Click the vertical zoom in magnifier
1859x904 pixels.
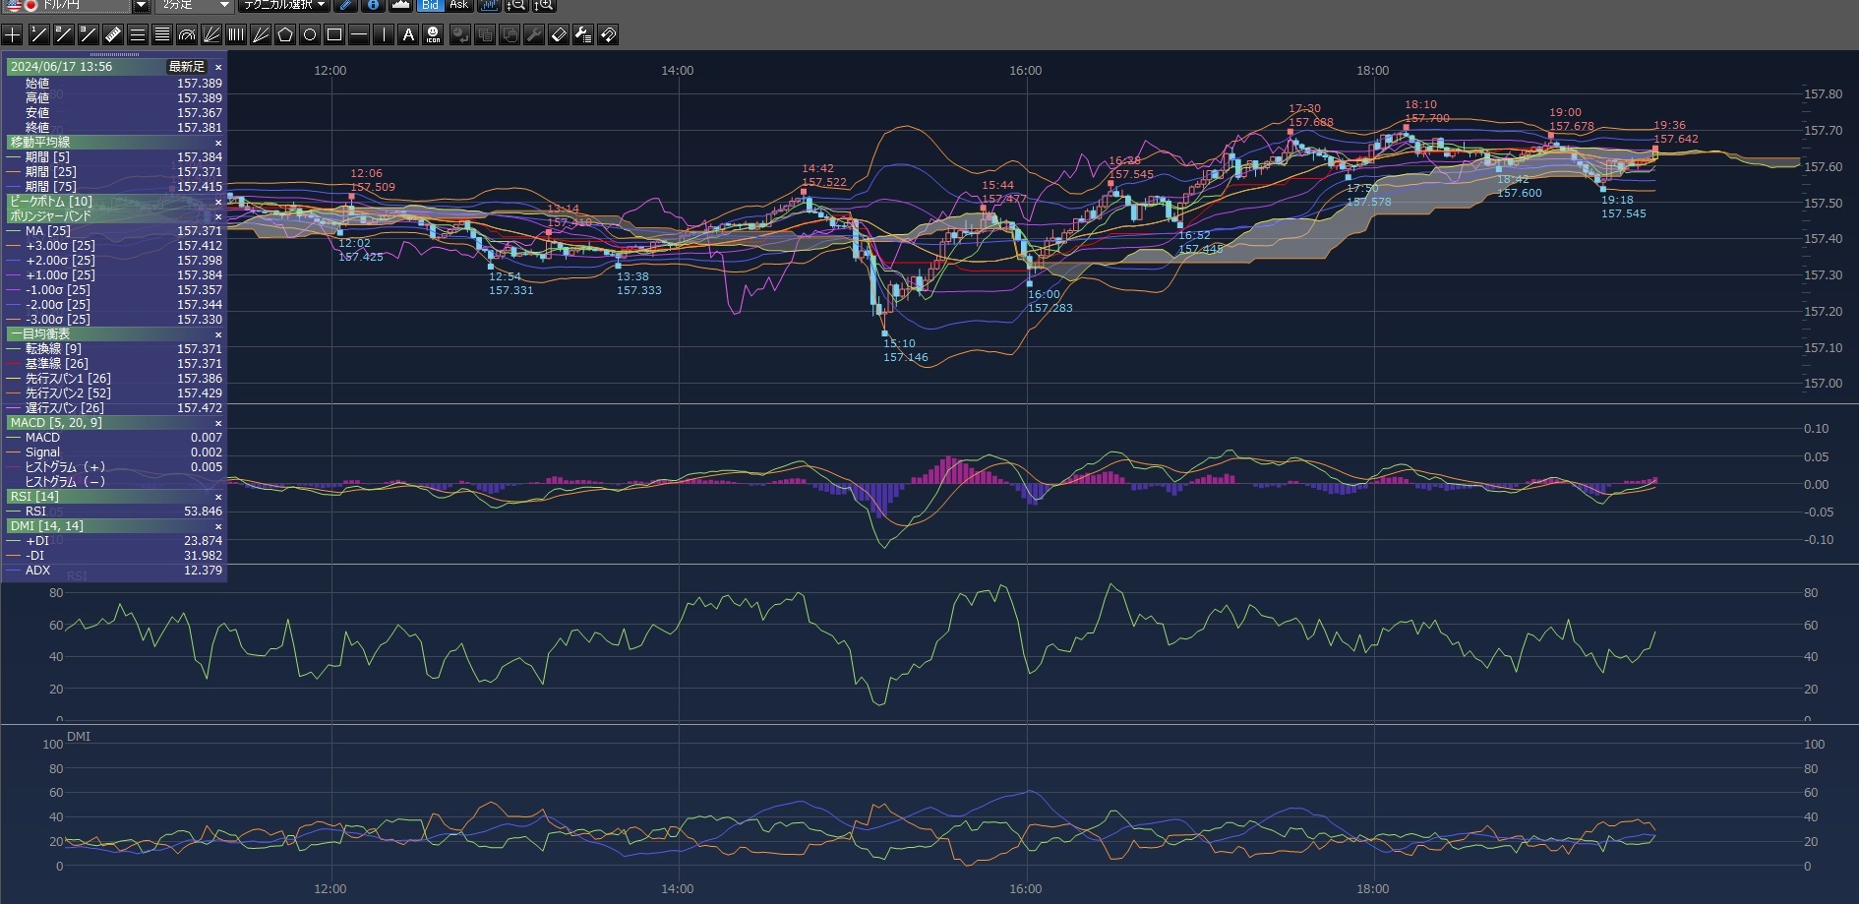[544, 5]
